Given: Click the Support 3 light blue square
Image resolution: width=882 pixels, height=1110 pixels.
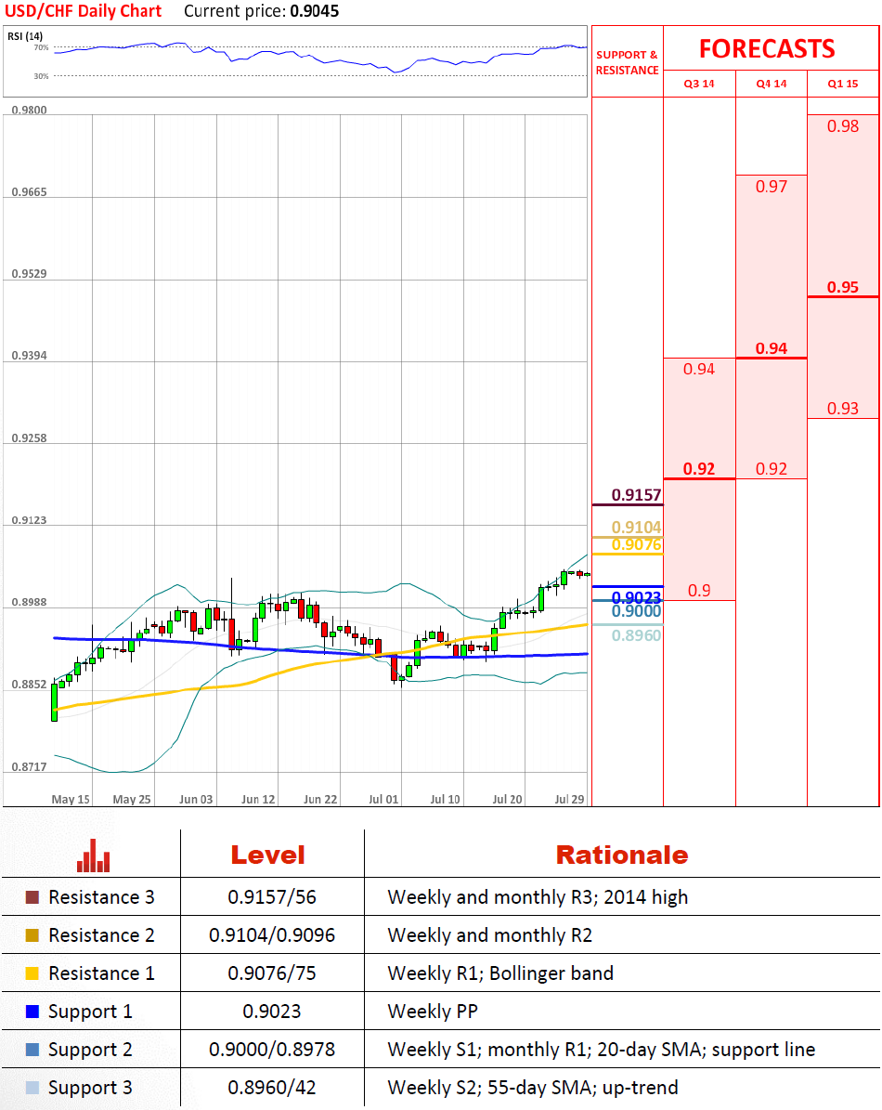Looking at the screenshot, I should click(32, 1088).
